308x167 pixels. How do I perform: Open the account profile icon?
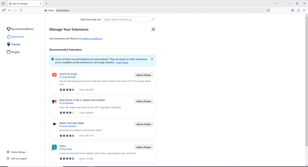[x=292, y=10]
